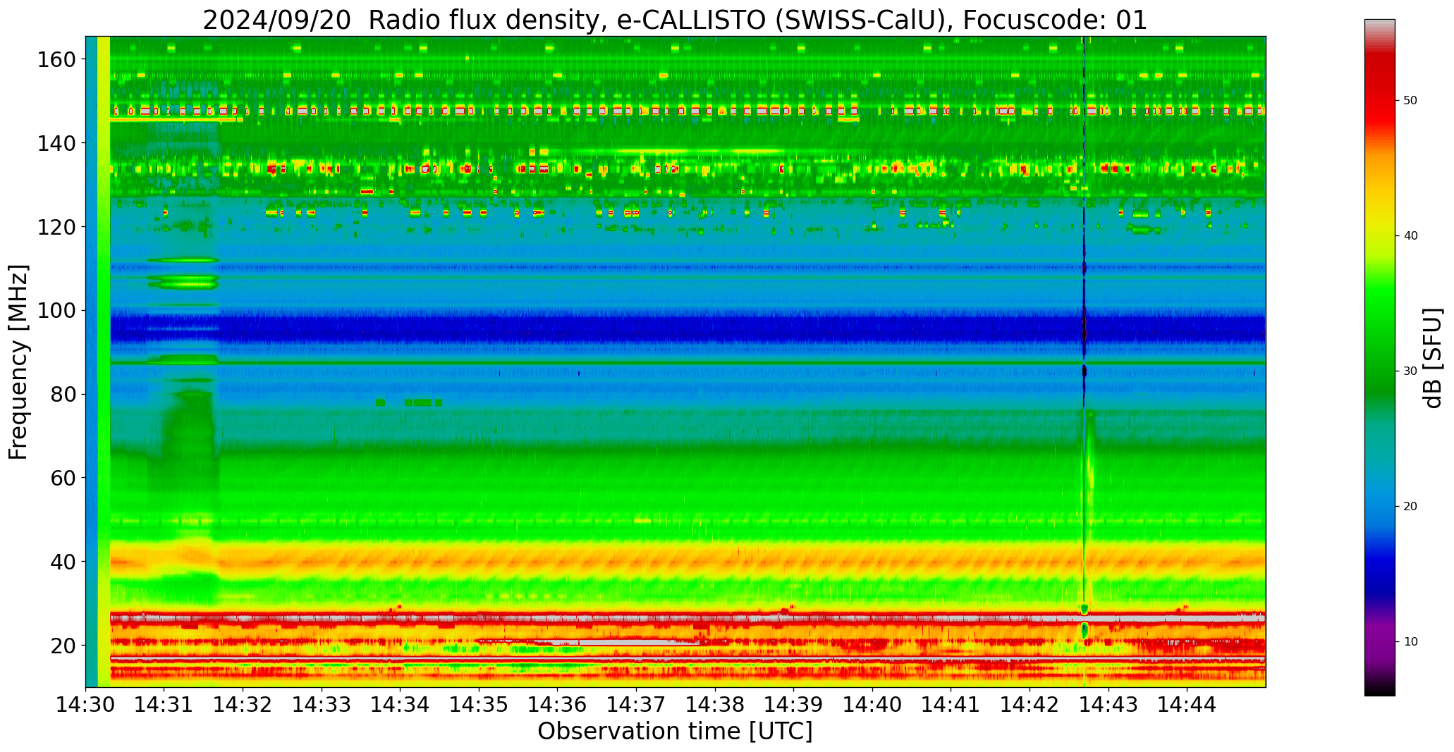This screenshot has width=1454, height=752.
Task: Click the gray saturated band near 26 MHz
Action: [688, 618]
